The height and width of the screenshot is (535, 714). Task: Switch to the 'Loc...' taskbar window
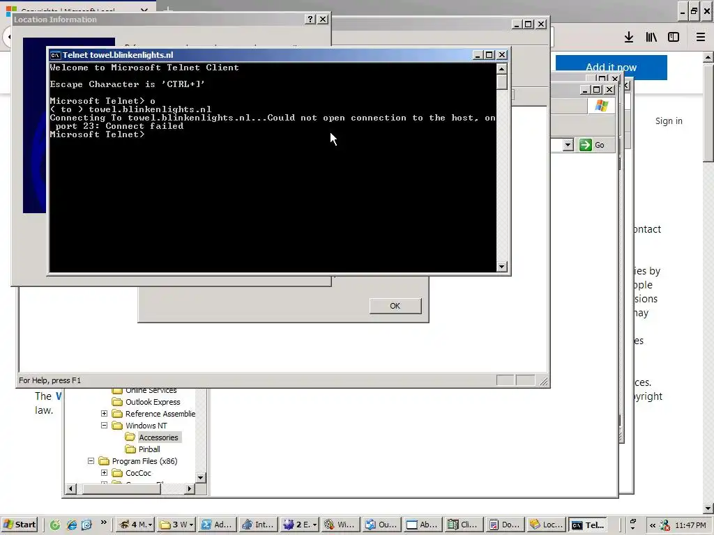pyautogui.click(x=545, y=525)
